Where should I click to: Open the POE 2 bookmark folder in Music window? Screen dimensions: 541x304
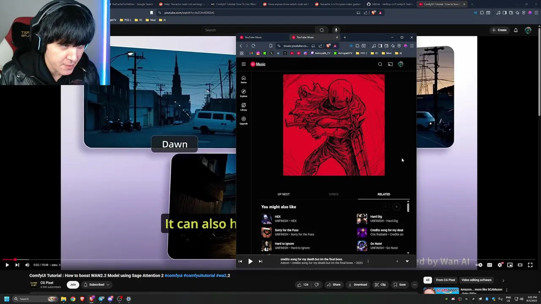tap(362, 53)
